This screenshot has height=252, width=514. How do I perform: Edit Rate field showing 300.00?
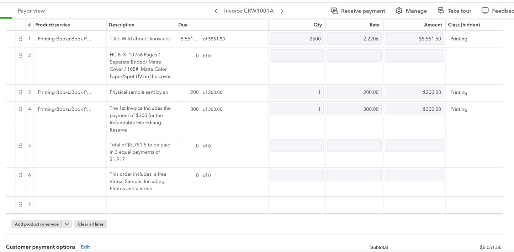354,109
